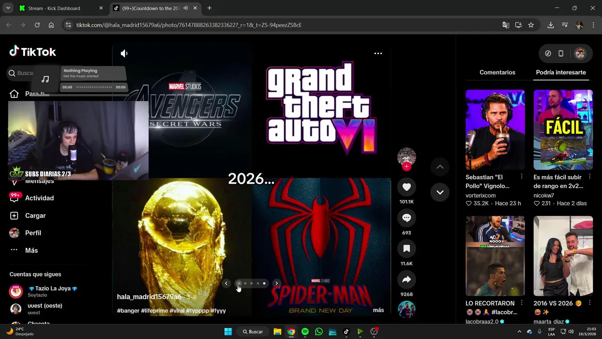Image resolution: width=602 pixels, height=339 pixels.
Task: Open the three-dot options on the post
Action: (378, 54)
